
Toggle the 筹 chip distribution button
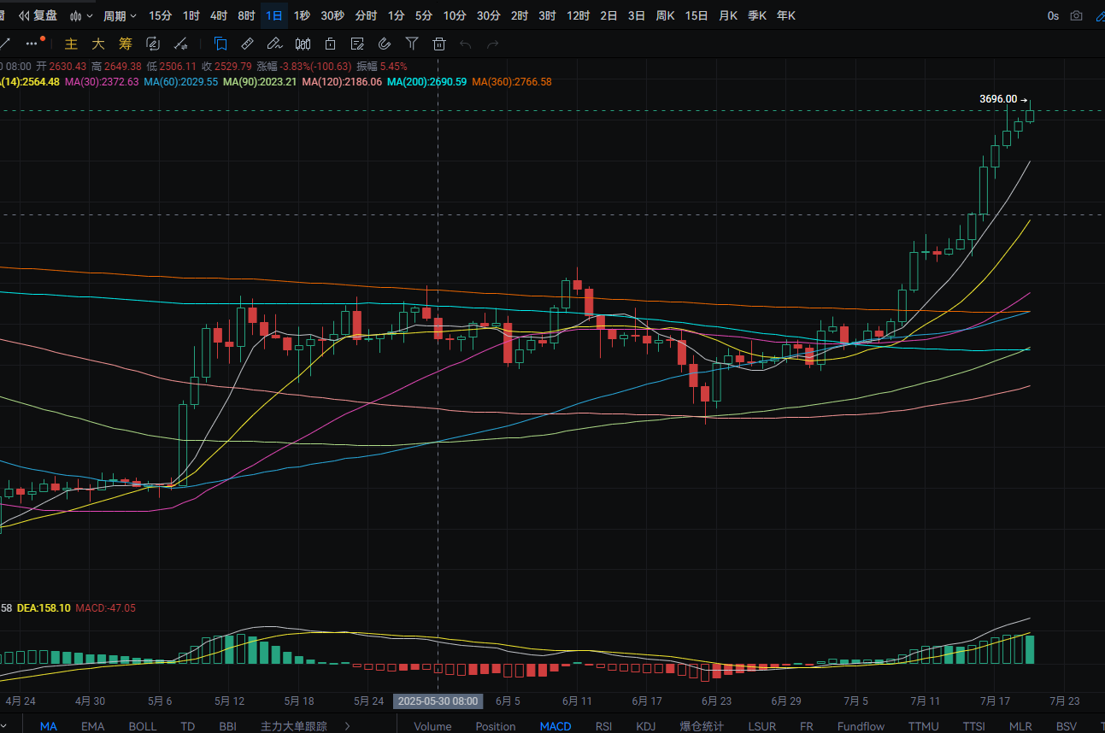pyautogui.click(x=126, y=44)
